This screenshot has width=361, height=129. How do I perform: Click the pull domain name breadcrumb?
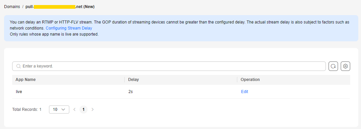coord(60,7)
